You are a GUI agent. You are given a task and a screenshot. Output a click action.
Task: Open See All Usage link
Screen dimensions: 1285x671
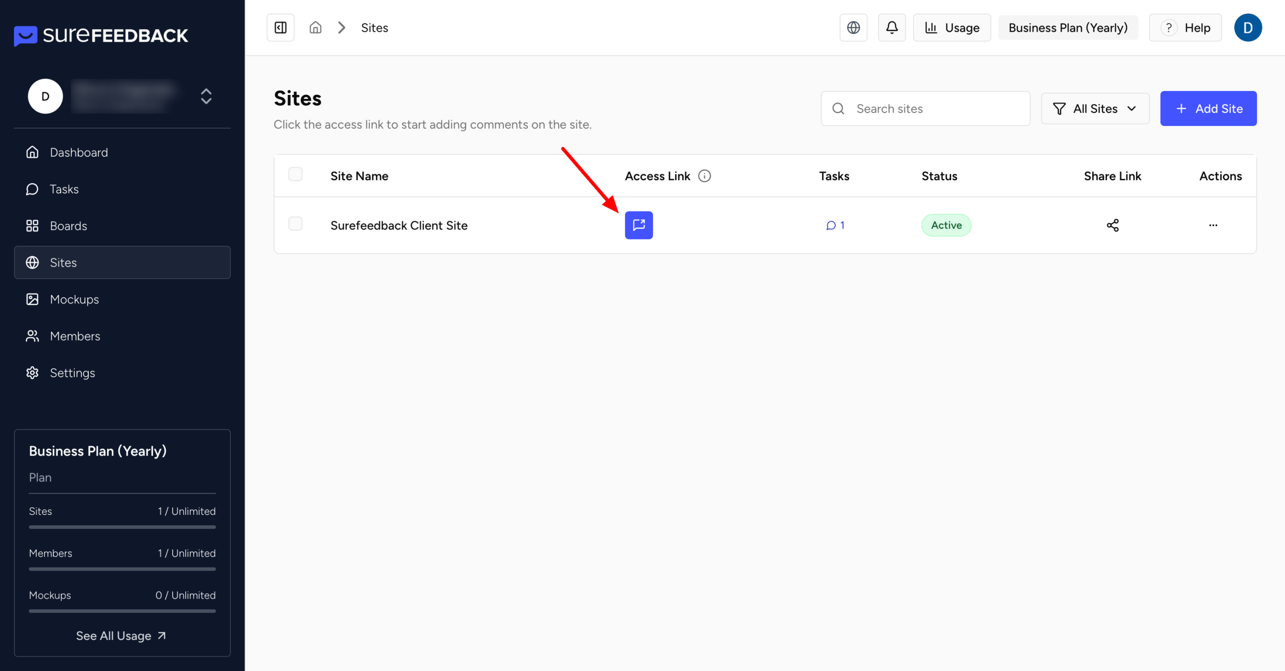pyautogui.click(x=121, y=636)
